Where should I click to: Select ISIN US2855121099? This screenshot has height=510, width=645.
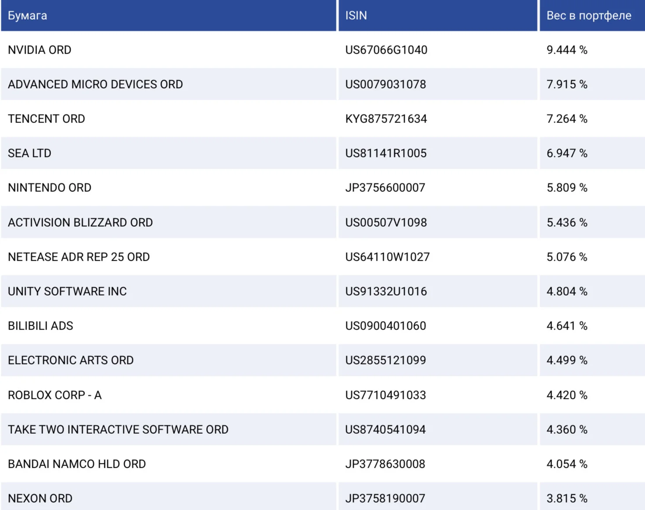tap(386, 360)
